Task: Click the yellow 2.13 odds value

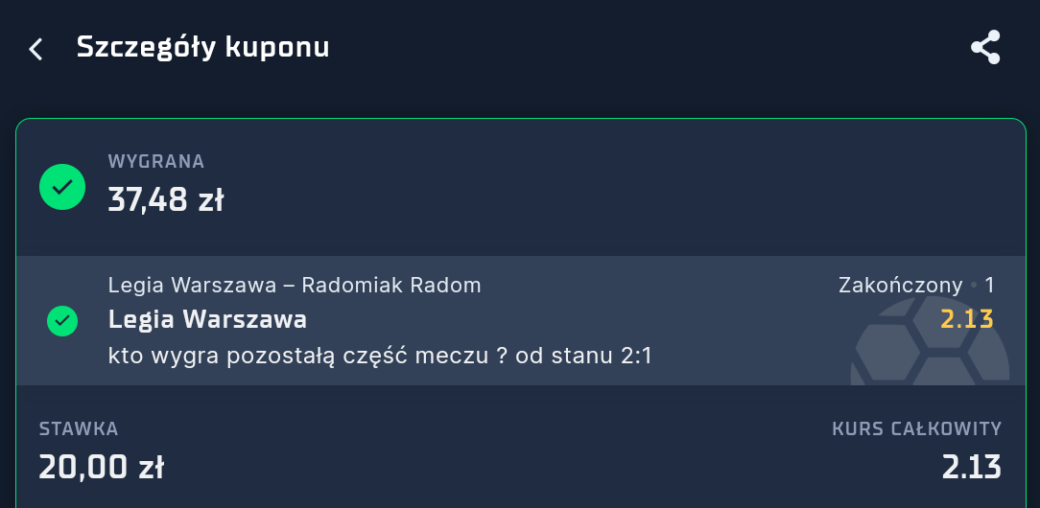Action: pyautogui.click(x=966, y=319)
